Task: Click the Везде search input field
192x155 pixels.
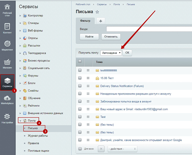Action: pyautogui.click(x=149, y=29)
